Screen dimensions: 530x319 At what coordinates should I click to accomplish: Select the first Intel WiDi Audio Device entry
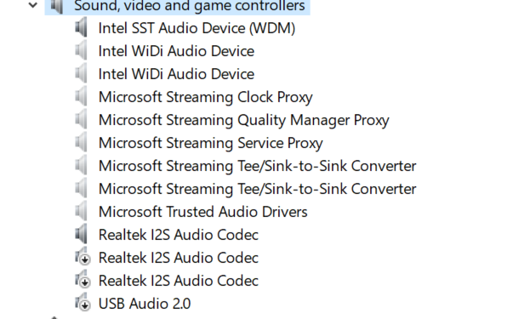pyautogui.click(x=176, y=51)
